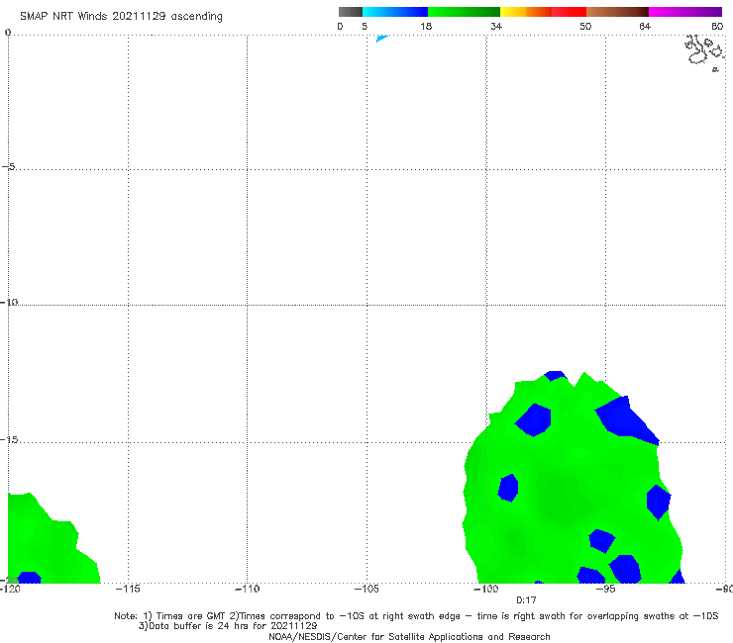The image size is (733, 643).
Task: Click the longitude label '-95'
Action: pyautogui.click(x=606, y=589)
